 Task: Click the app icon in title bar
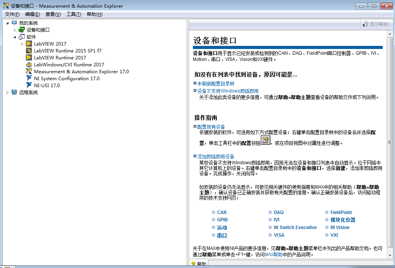pyautogui.click(x=6, y=6)
